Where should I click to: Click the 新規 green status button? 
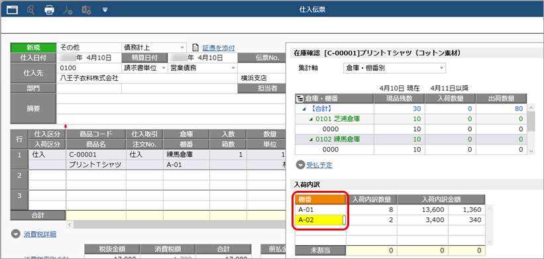point(33,48)
